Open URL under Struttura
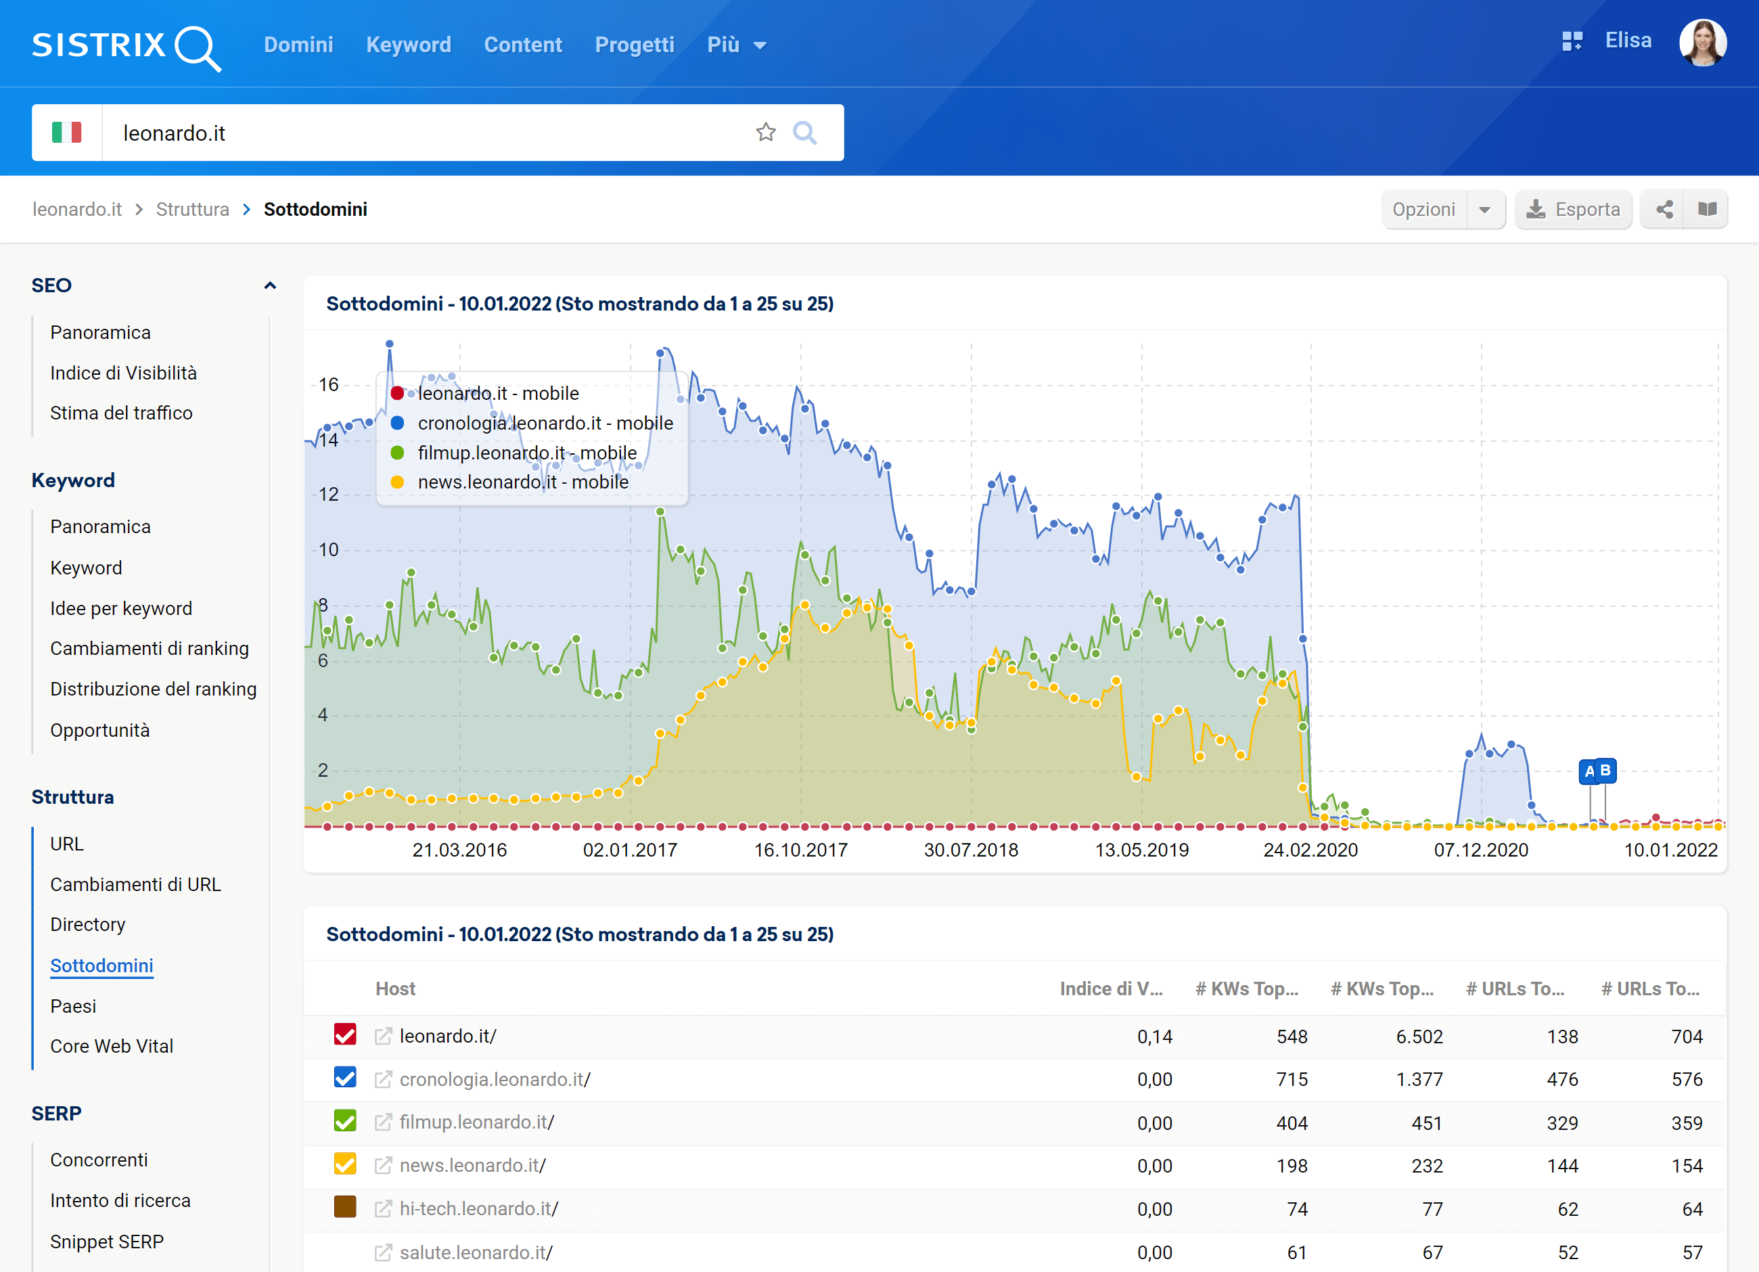This screenshot has height=1272, width=1759. point(68,844)
